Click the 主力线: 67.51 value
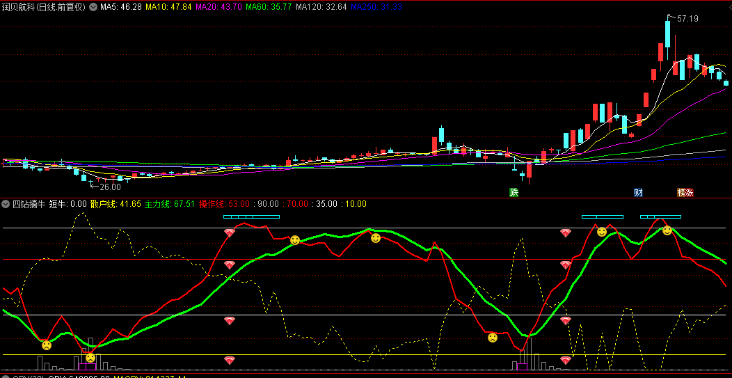 (170, 204)
